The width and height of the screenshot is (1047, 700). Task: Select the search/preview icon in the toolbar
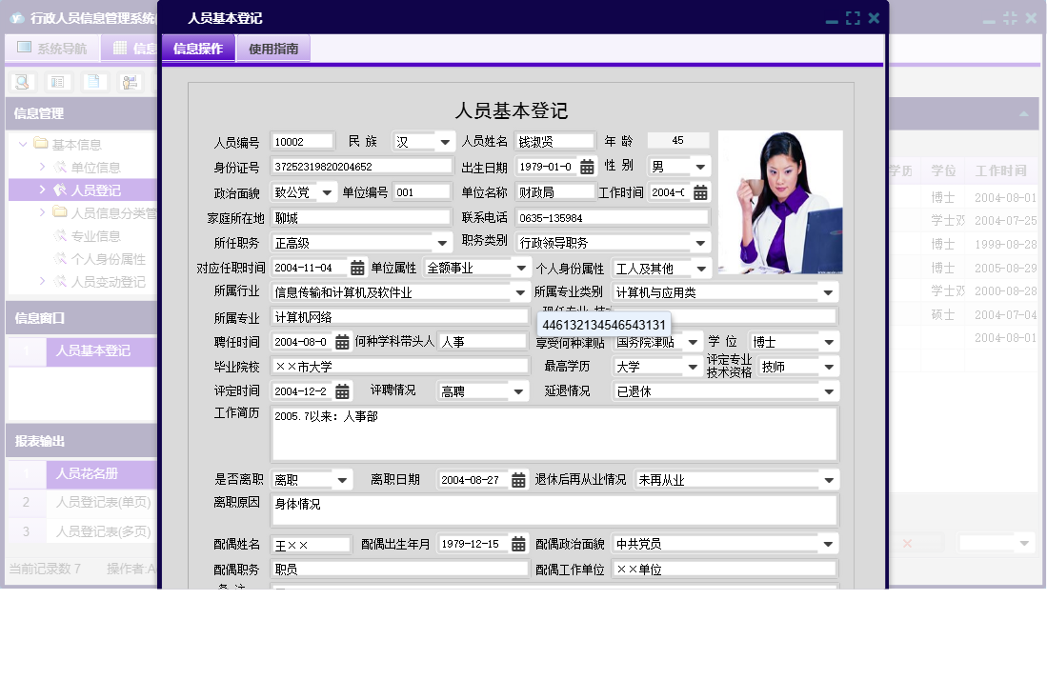21,81
